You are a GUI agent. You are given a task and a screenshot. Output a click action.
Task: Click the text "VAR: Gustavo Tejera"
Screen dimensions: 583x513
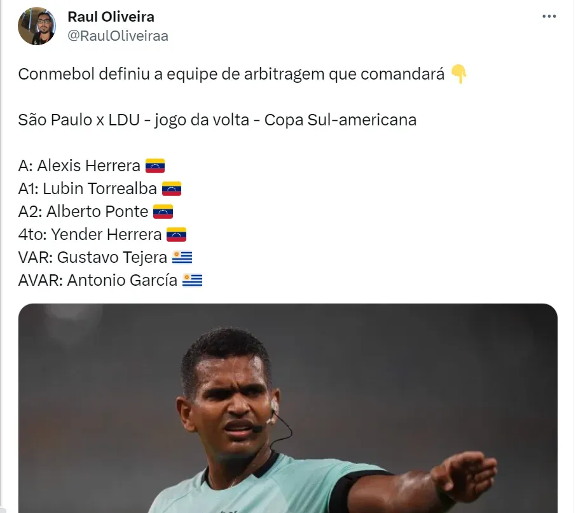click(93, 258)
